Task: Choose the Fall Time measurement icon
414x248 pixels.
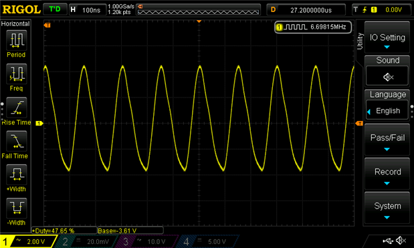Action: [16, 141]
